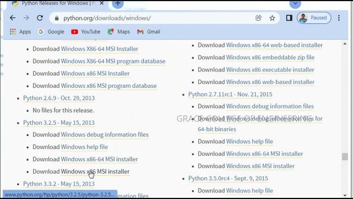The image size is (353, 199).
Task: Click the forward navigation arrow
Action: (x=26, y=18)
